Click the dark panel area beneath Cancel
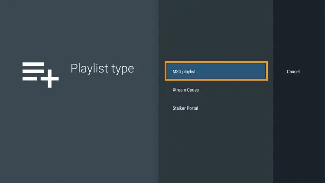The image size is (325, 183). pos(299,130)
